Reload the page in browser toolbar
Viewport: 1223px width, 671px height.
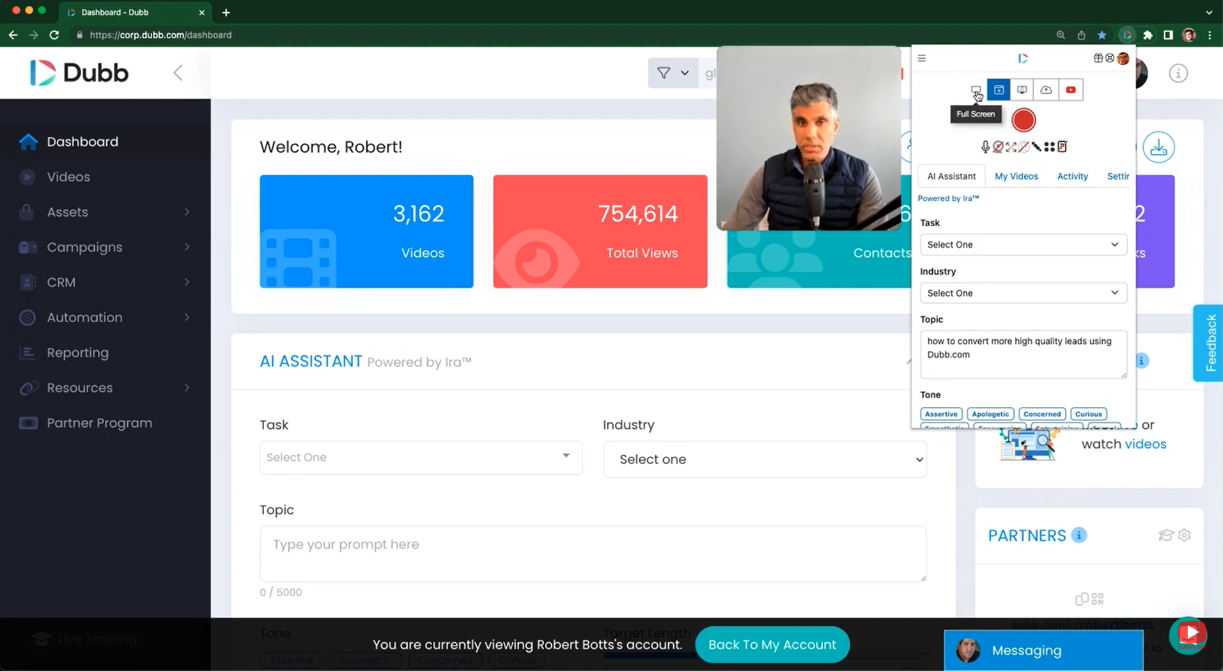tap(54, 35)
